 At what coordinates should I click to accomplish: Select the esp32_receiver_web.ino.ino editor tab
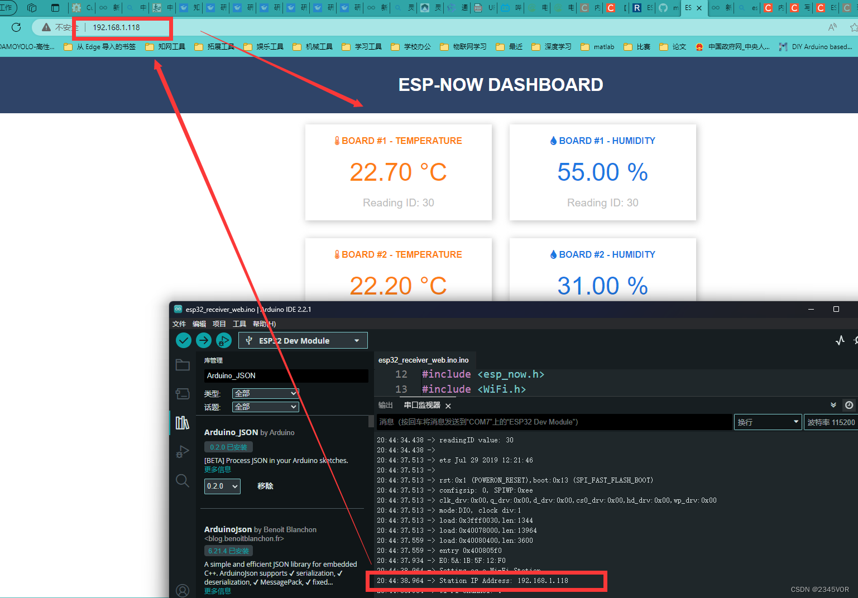[x=424, y=360]
